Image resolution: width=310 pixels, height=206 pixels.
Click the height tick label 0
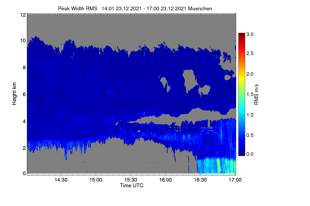point(24,173)
